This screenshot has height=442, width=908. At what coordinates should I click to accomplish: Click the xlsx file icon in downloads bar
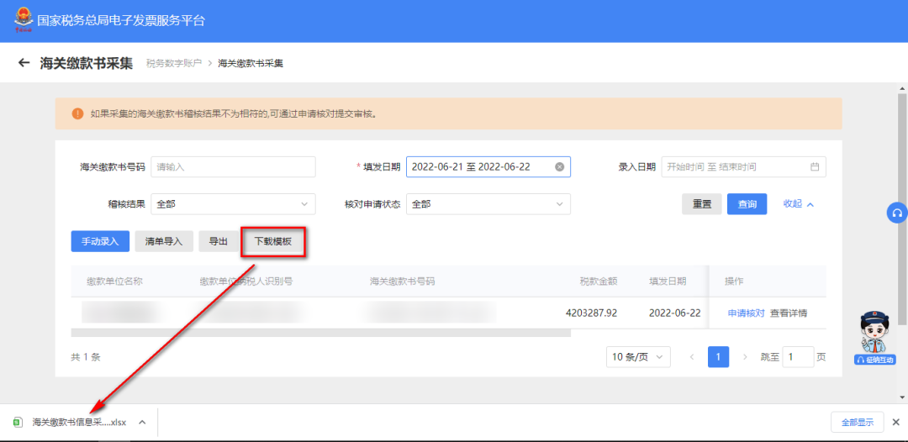[18, 422]
